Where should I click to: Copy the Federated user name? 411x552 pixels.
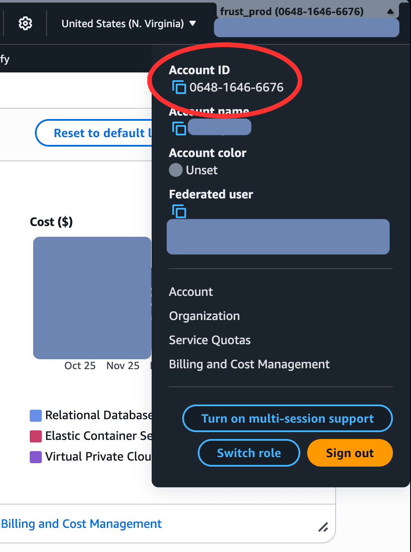pyautogui.click(x=179, y=211)
